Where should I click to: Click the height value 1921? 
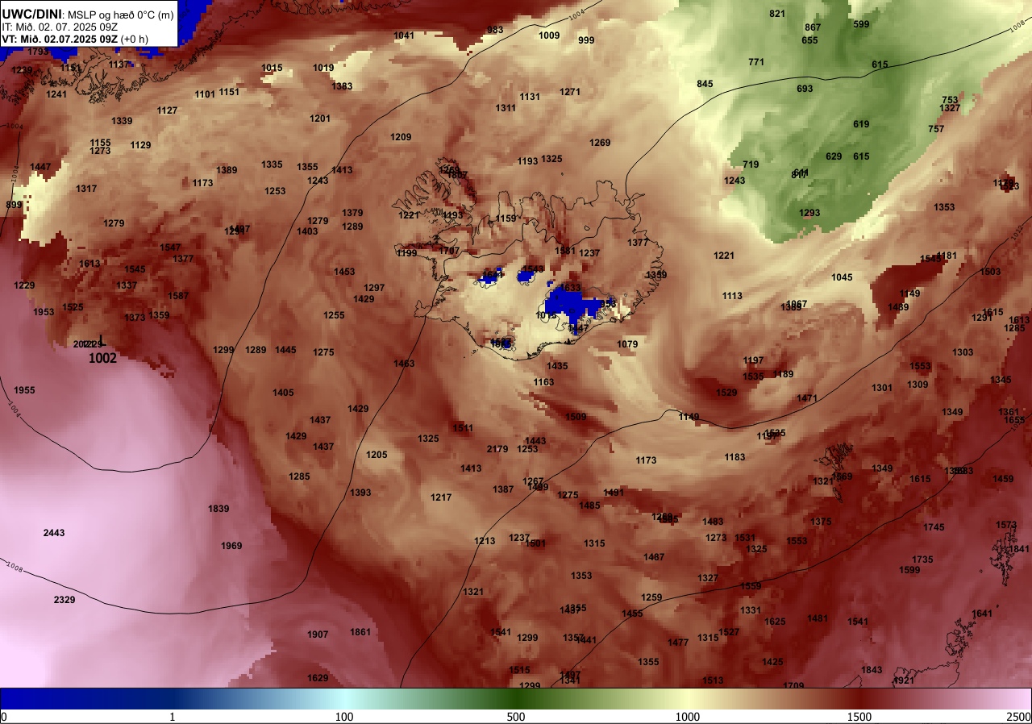(904, 680)
